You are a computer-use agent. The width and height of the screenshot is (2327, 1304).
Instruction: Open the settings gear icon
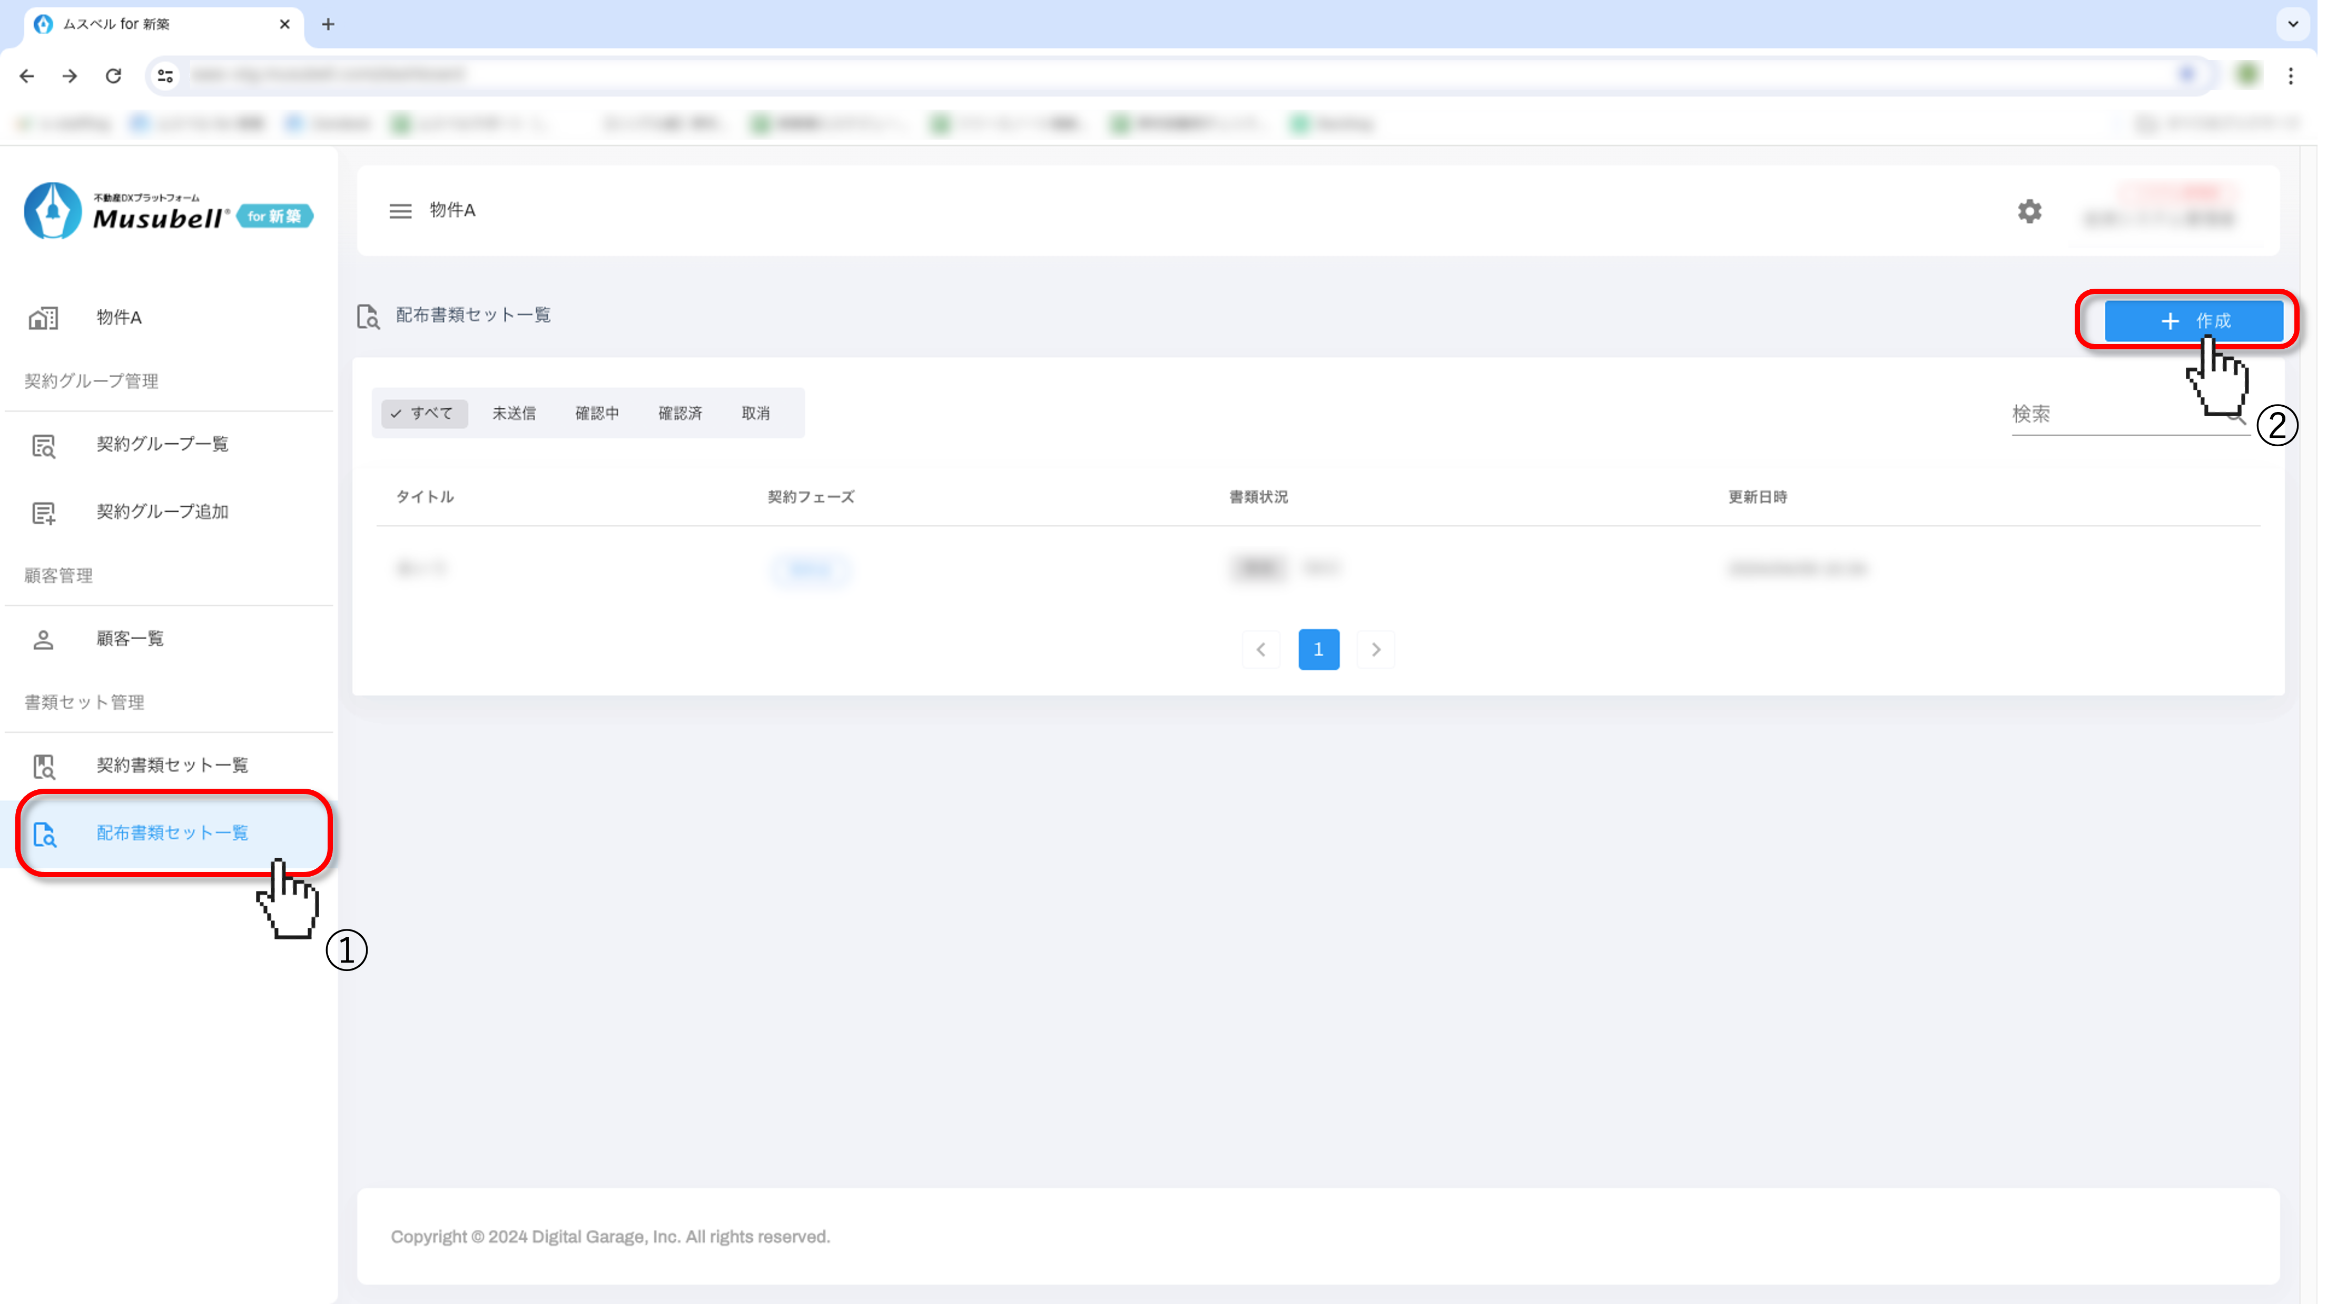2029,211
